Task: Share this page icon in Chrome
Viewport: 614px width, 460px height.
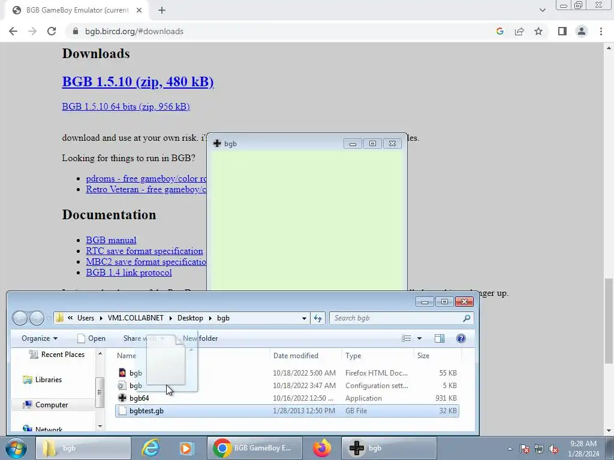Action: tap(519, 31)
